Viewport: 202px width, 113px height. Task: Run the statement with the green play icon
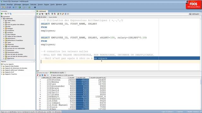(37, 14)
